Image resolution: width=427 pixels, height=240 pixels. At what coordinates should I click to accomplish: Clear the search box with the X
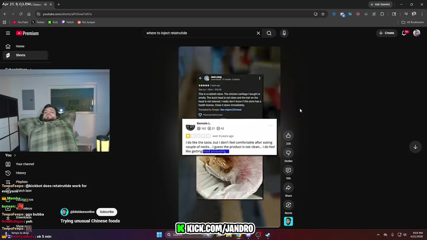258,33
